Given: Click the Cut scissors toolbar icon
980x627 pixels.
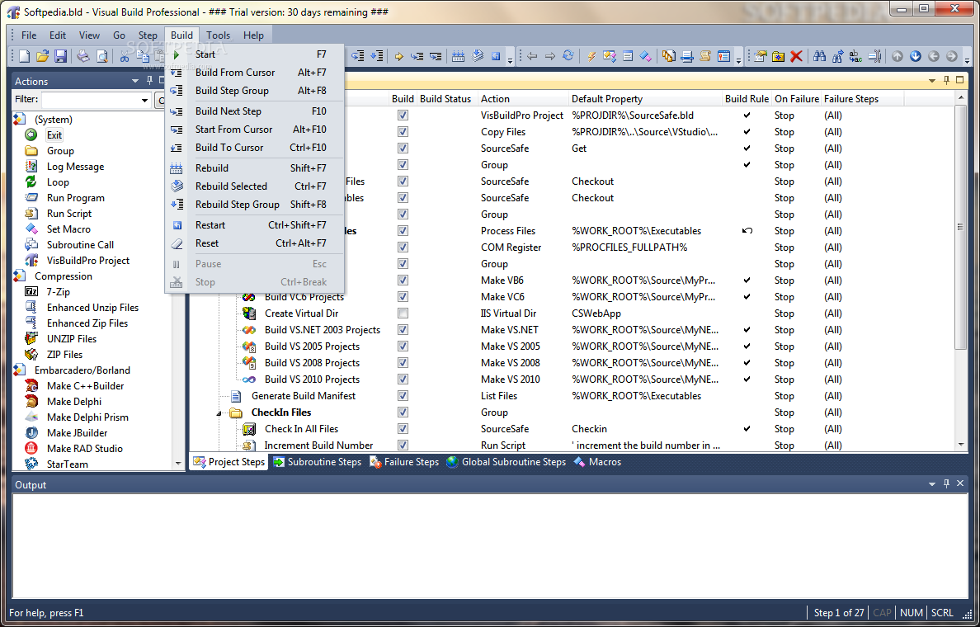Looking at the screenshot, I should pos(125,57).
